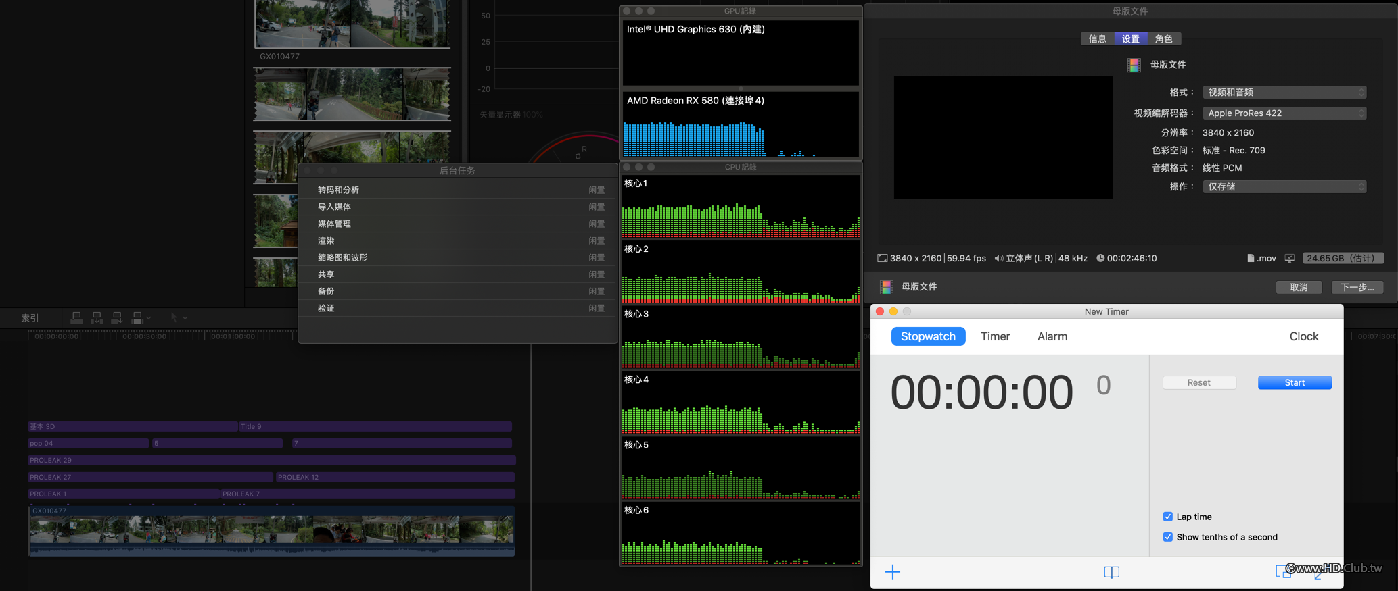This screenshot has width=1398, height=591.
Task: Click the speaker audio icon in export summary
Action: click(x=998, y=258)
